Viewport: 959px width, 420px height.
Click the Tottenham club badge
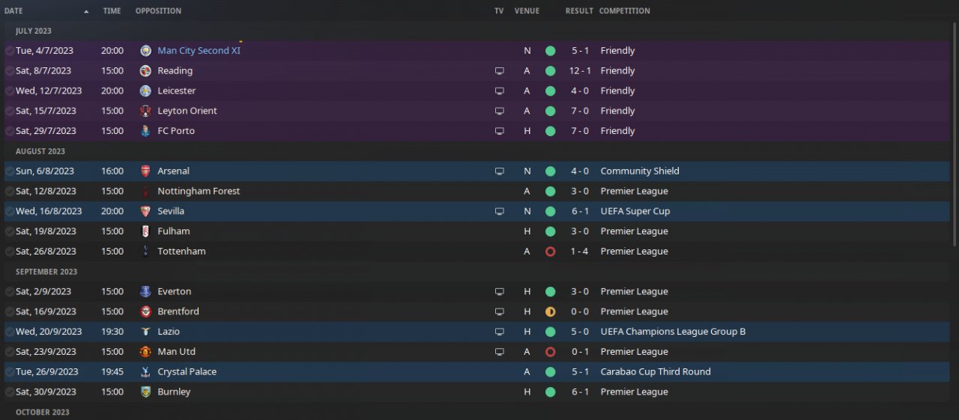pyautogui.click(x=145, y=252)
